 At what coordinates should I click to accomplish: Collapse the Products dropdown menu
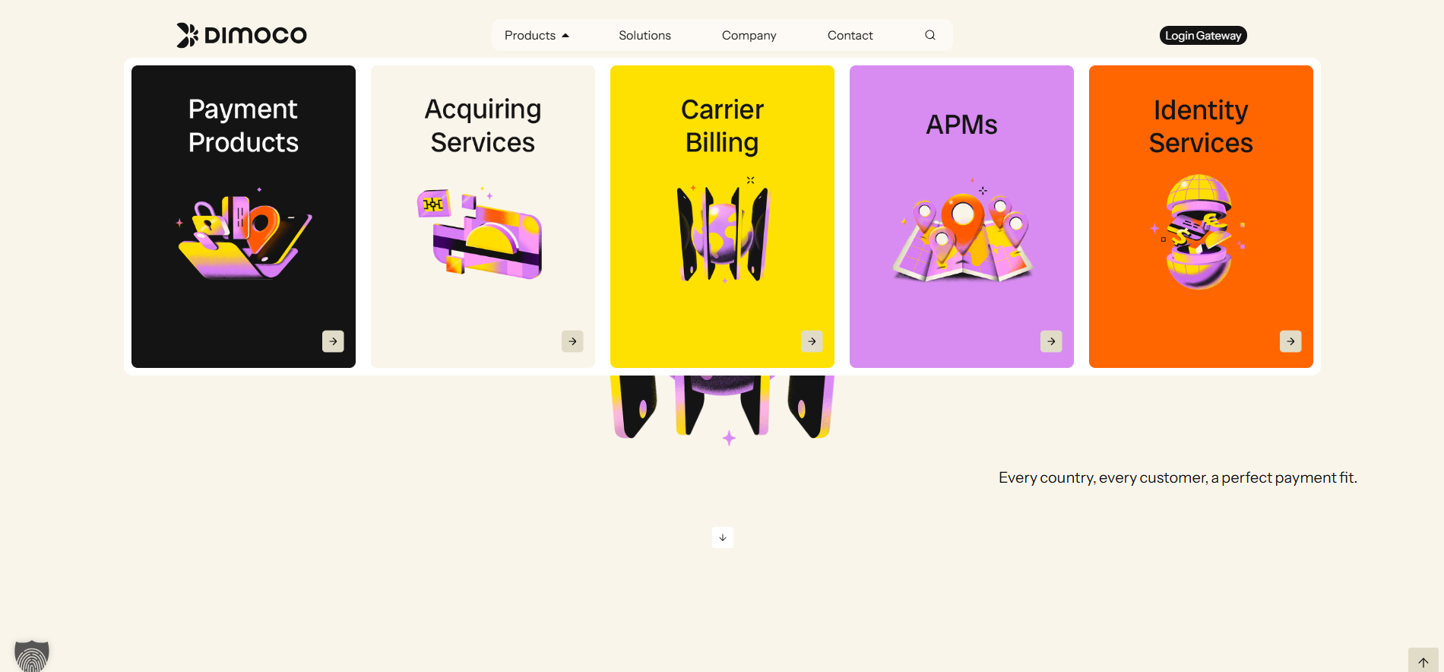point(537,35)
